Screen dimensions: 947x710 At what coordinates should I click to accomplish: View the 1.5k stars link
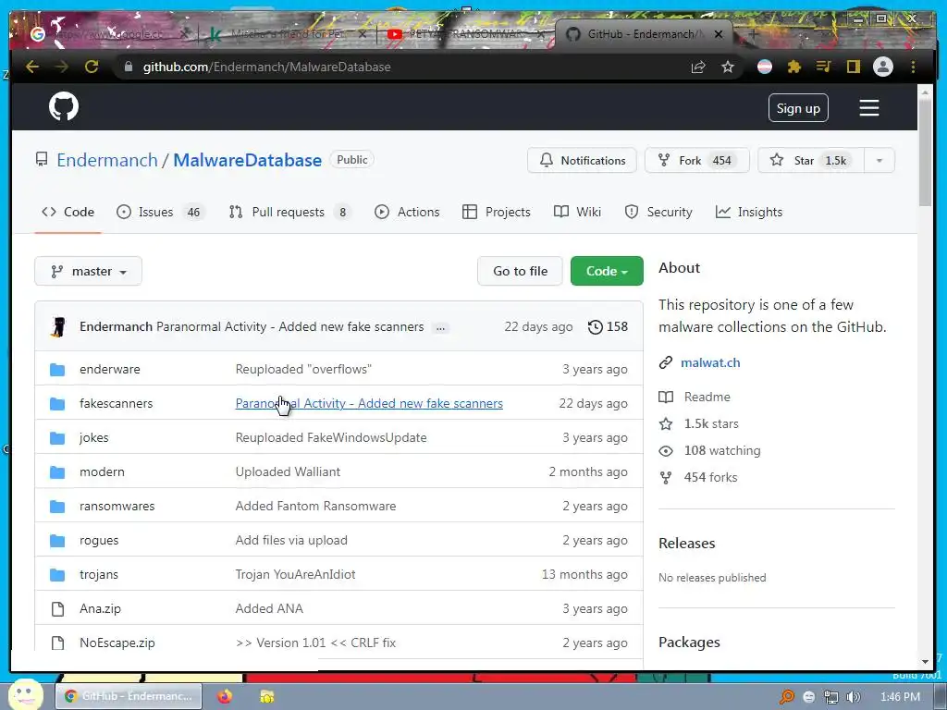[711, 423]
